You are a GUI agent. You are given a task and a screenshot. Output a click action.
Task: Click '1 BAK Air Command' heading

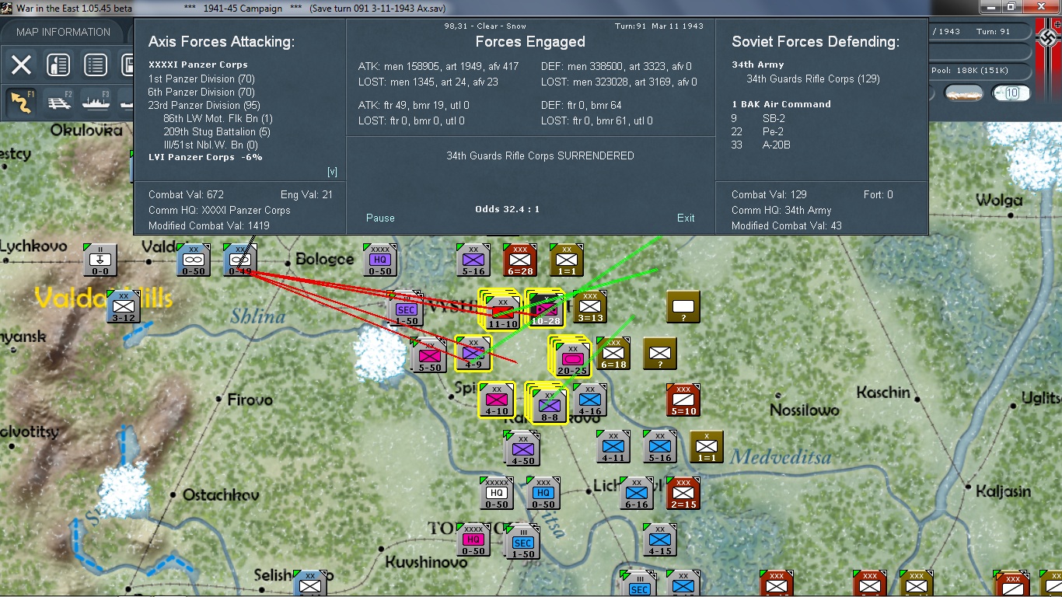tap(781, 104)
